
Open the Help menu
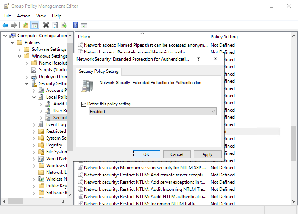pyautogui.click(x=57, y=16)
